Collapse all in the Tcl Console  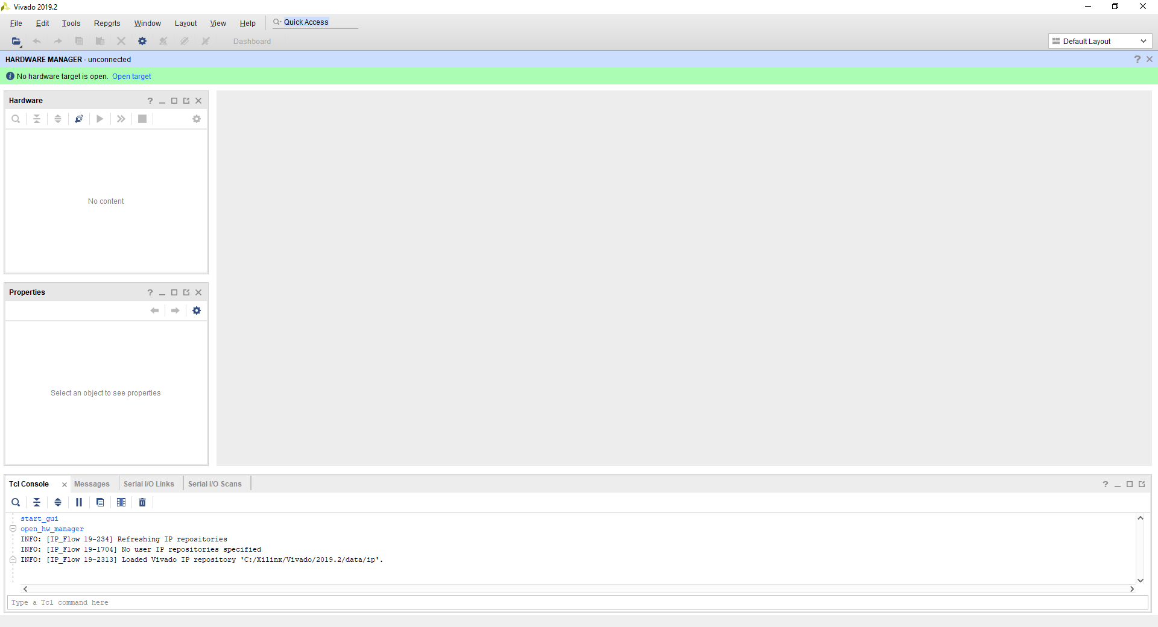(37, 502)
